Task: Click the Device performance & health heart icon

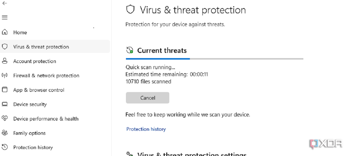Action: coord(5,119)
